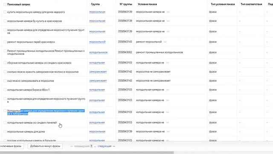Click group number 3558943082

coord(125,52)
